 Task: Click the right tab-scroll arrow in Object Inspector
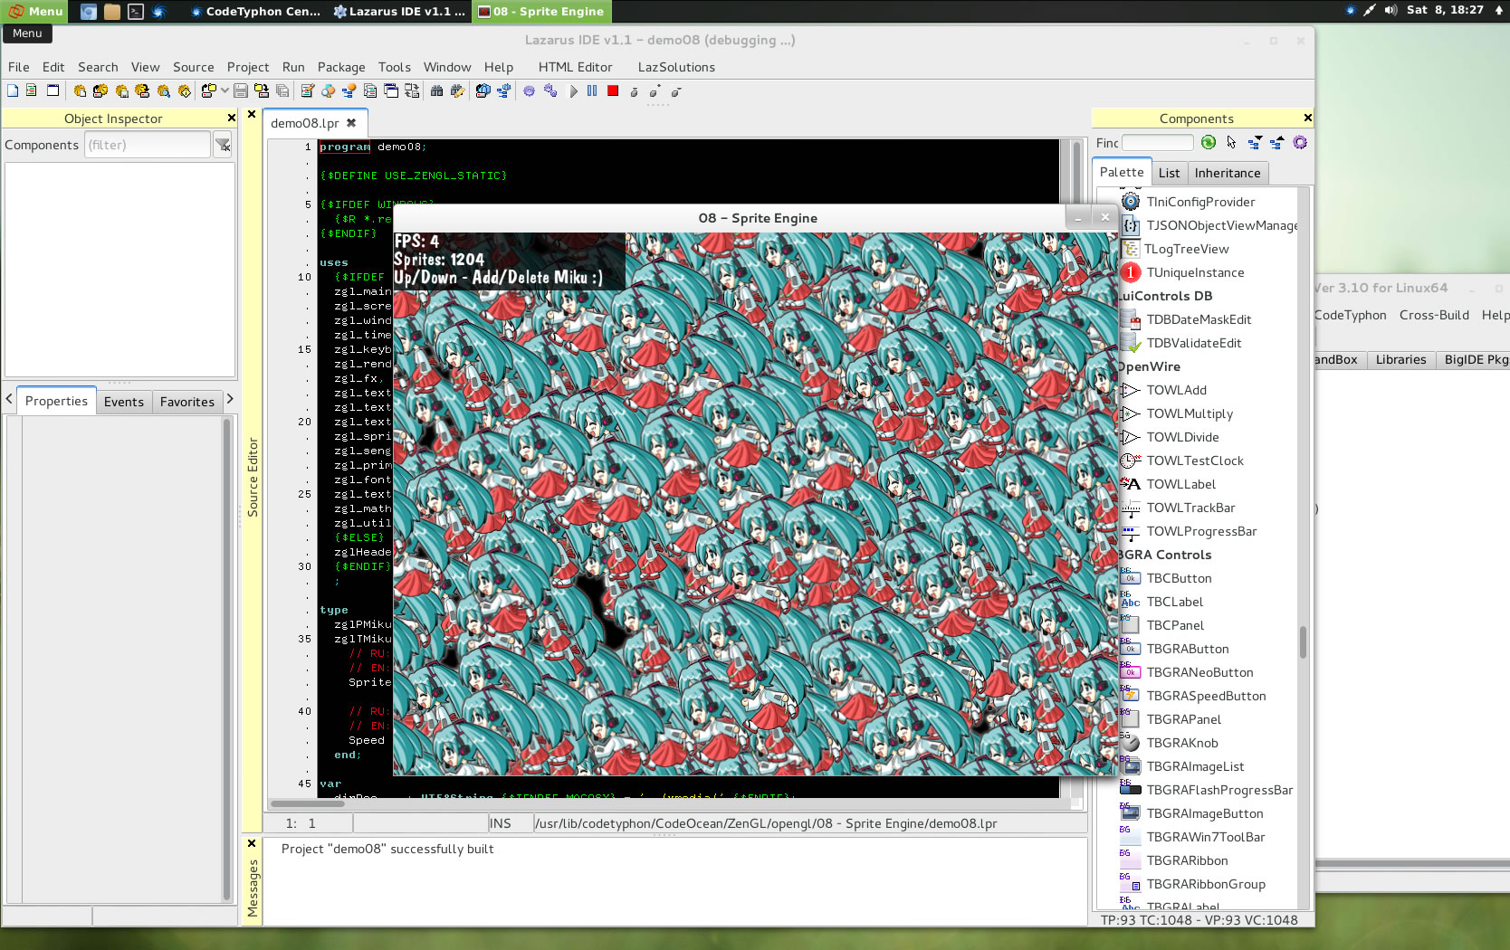pos(230,399)
